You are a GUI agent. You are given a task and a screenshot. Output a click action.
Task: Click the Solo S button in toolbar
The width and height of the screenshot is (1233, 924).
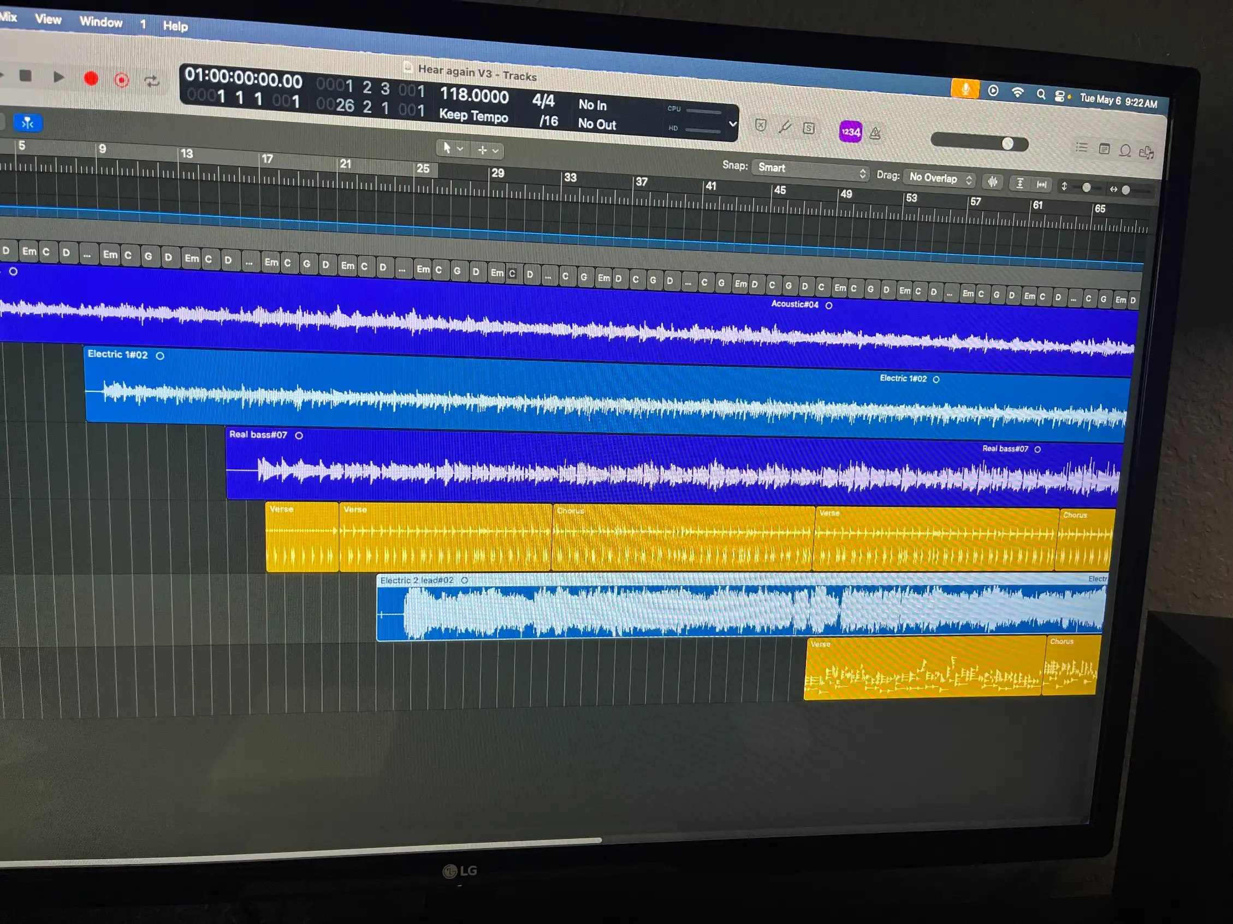(809, 129)
